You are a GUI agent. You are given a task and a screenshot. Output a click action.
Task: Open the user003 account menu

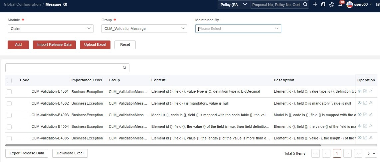[x=359, y=5]
